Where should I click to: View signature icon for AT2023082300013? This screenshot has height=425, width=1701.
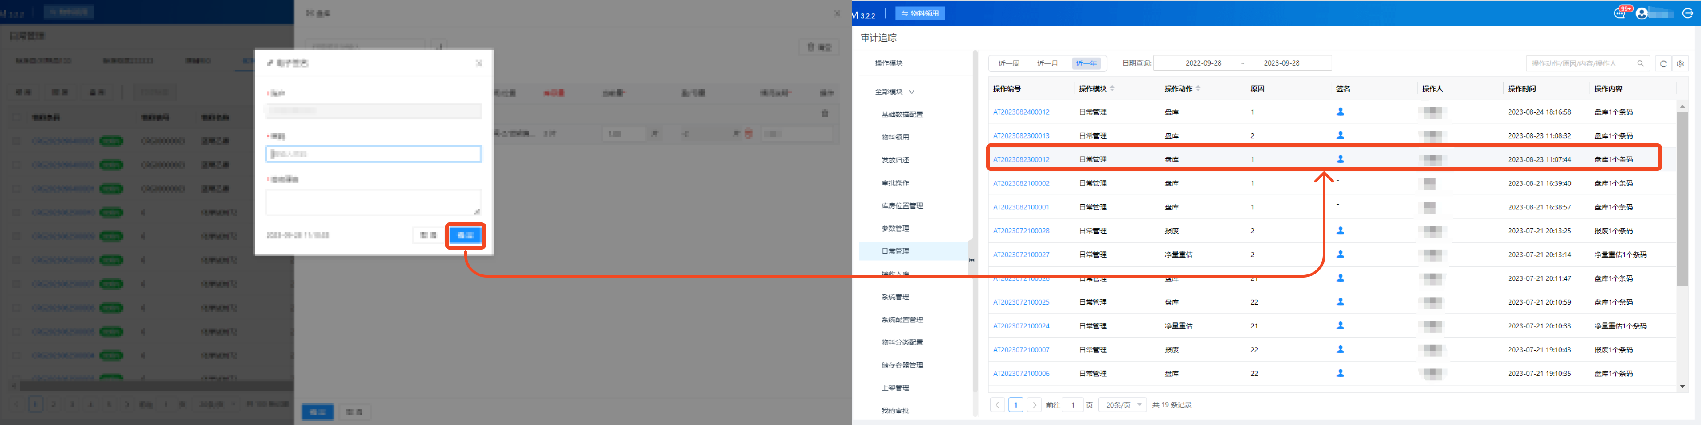pyautogui.click(x=1340, y=136)
